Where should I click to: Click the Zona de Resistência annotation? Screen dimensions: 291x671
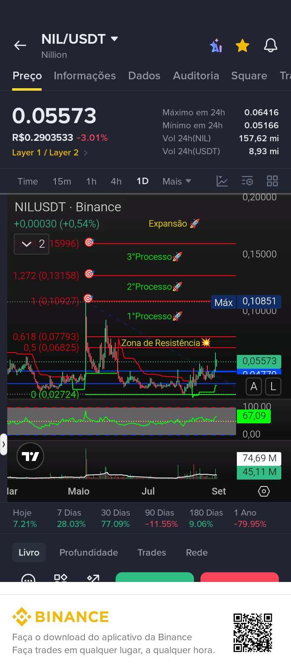coord(166,343)
